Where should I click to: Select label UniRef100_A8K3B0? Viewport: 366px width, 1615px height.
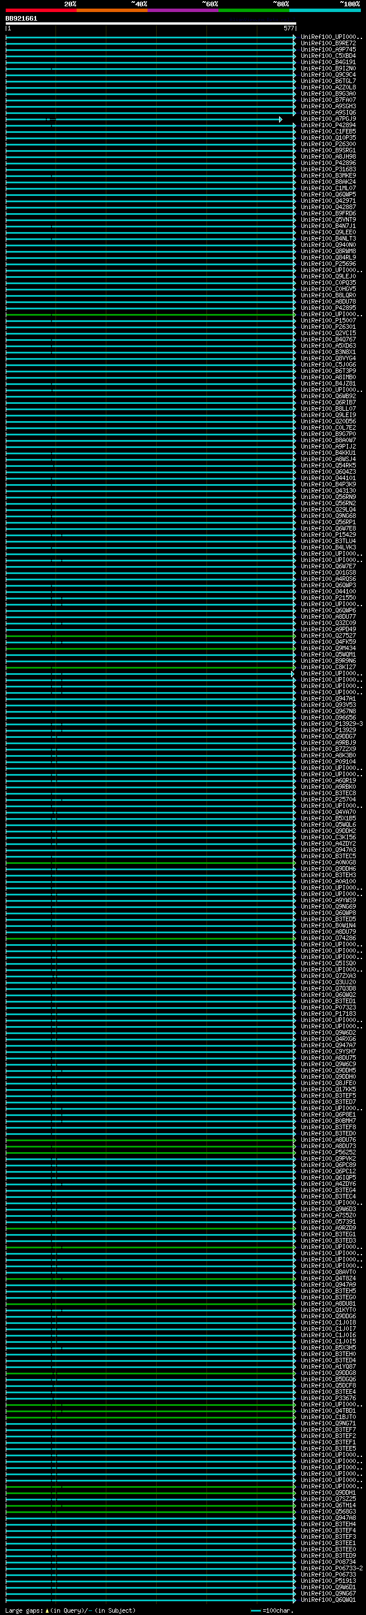click(x=328, y=756)
